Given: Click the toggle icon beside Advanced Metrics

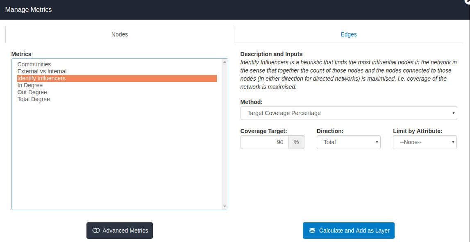Looking at the screenshot, I should click(96, 231).
